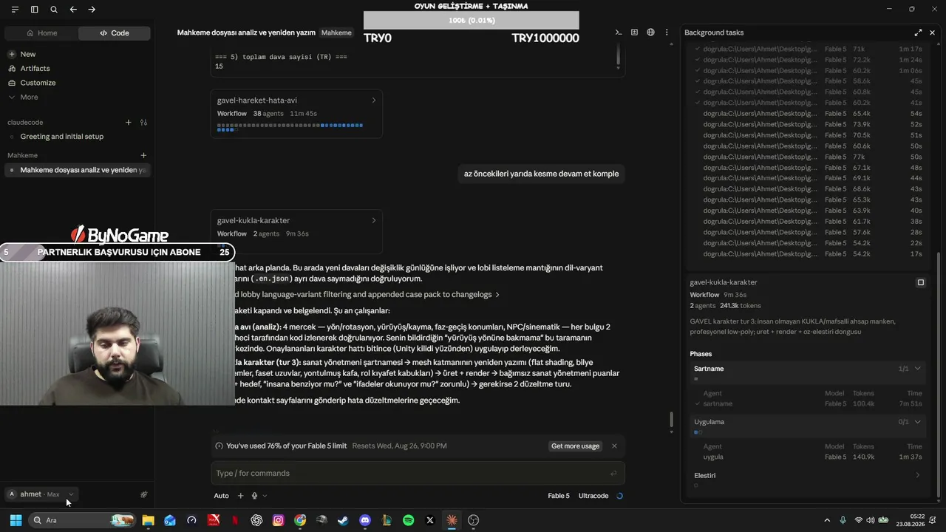This screenshot has height=532, width=946.
Task: Open File Explorer from taskbar
Action: point(148,520)
